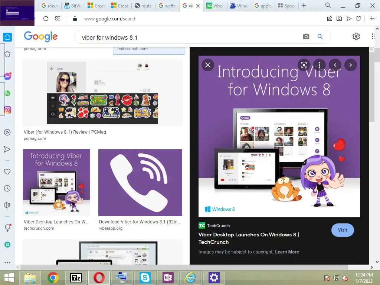Add page to bookmarks with the address bar heart

coord(358,19)
